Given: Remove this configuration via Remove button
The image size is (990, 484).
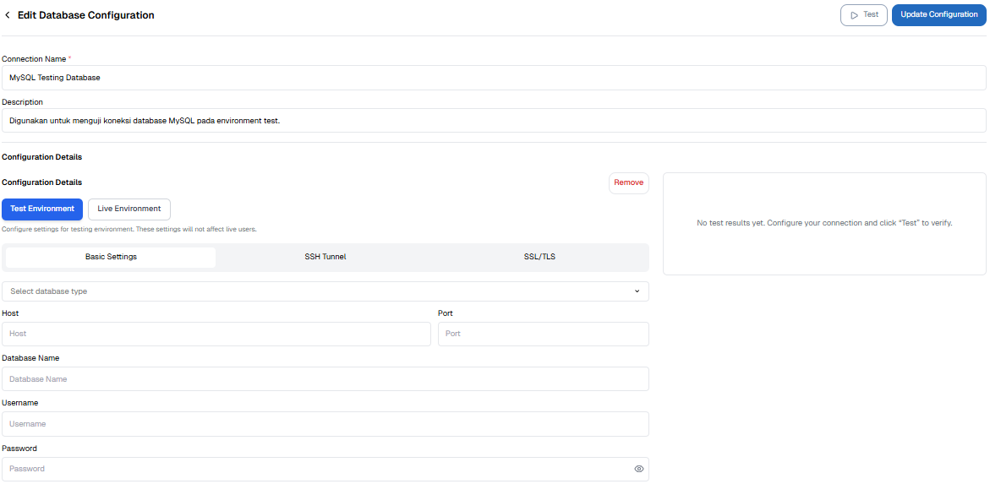Looking at the screenshot, I should click(629, 183).
